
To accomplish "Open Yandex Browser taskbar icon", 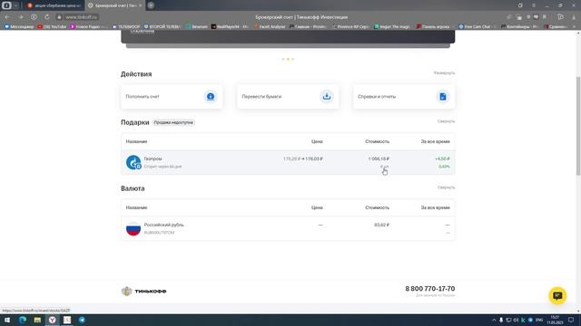I will click(x=53, y=320).
